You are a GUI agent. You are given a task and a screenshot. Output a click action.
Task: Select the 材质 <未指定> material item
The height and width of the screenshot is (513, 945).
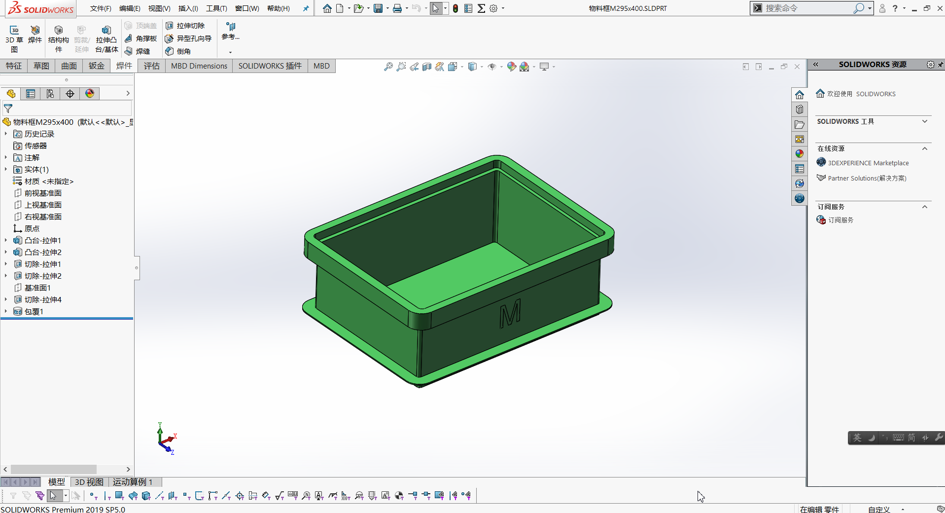tap(49, 182)
